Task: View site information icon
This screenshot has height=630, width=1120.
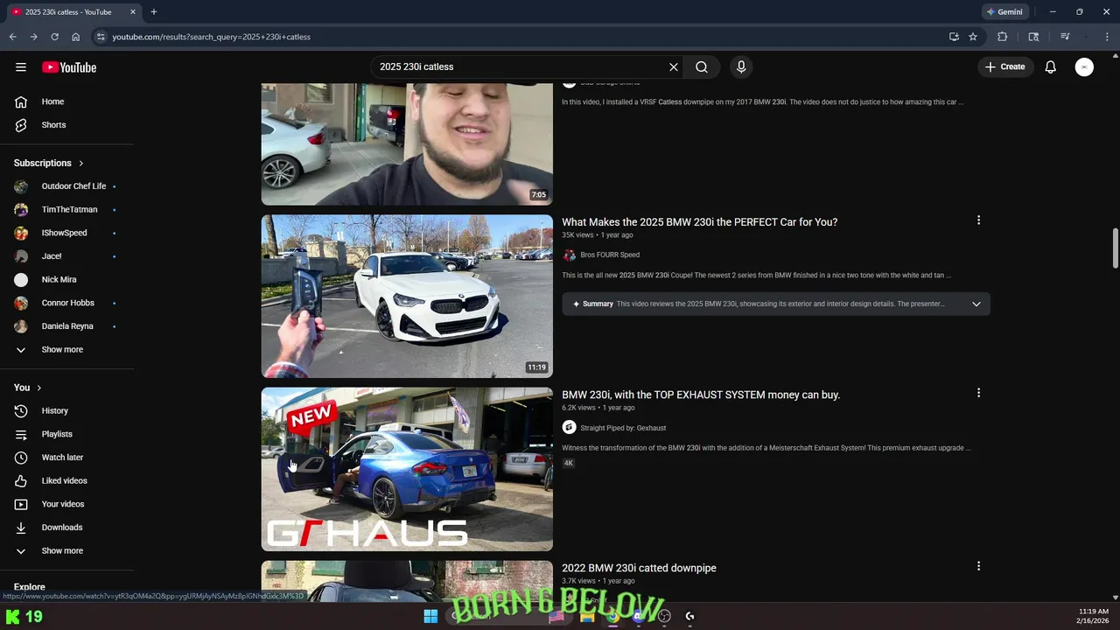Action: pos(101,37)
